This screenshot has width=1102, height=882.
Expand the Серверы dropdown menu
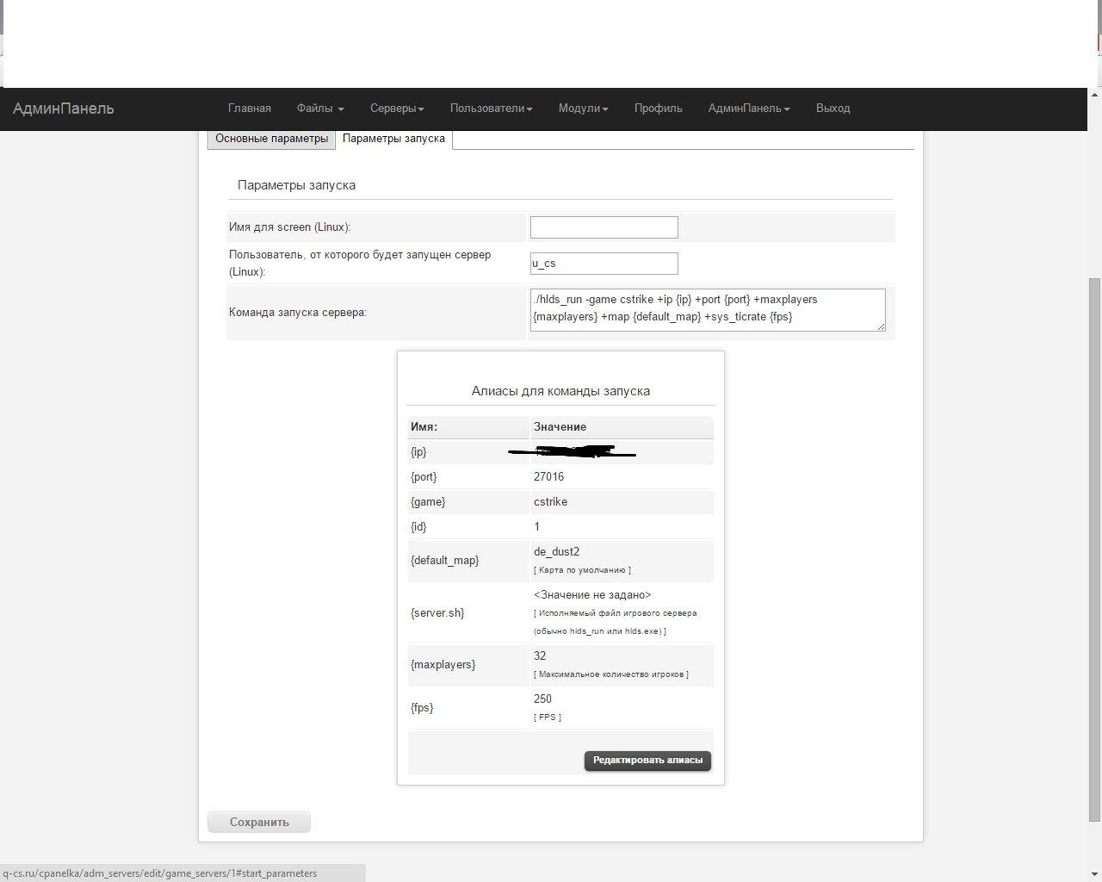pyautogui.click(x=397, y=109)
